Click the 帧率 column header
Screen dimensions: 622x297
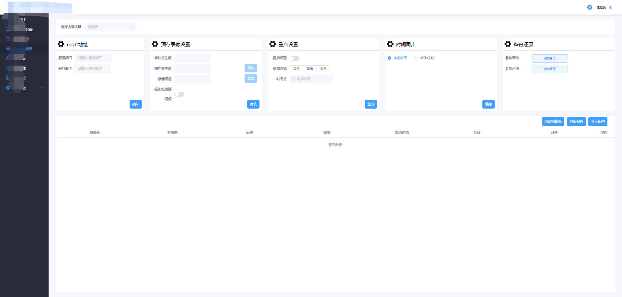[327, 133]
